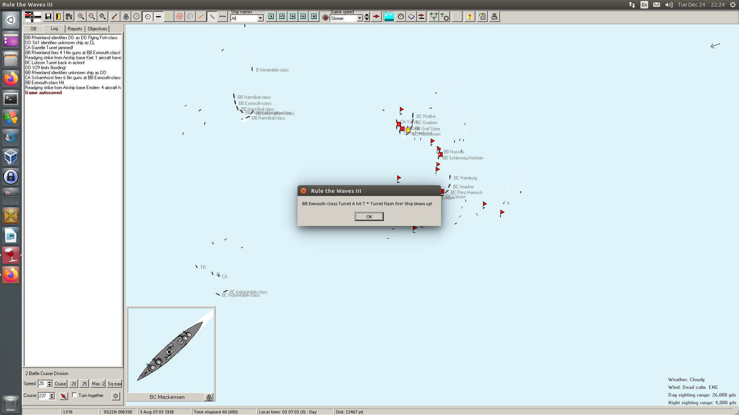Click the zoom out magnifier icon

click(92, 17)
